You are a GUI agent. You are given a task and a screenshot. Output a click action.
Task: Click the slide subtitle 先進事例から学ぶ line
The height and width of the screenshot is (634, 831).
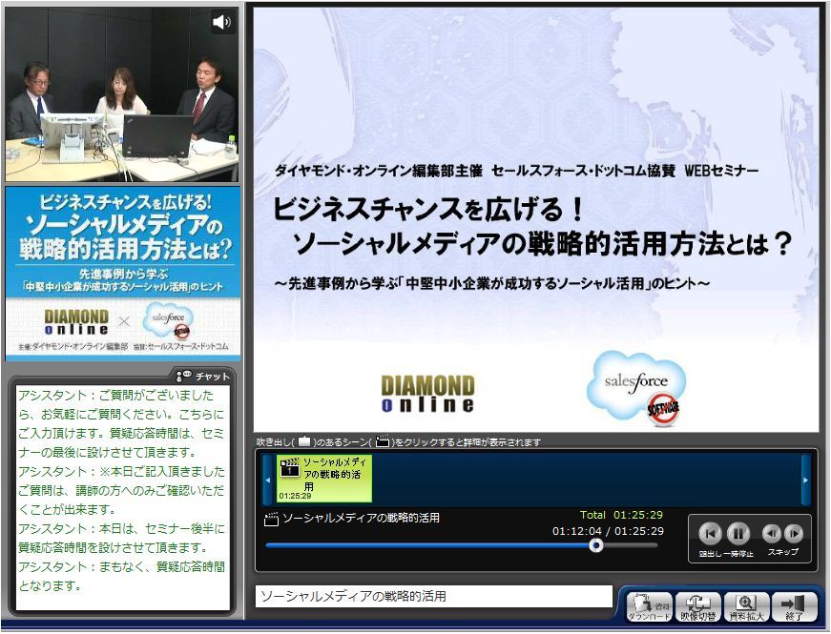pos(492,284)
